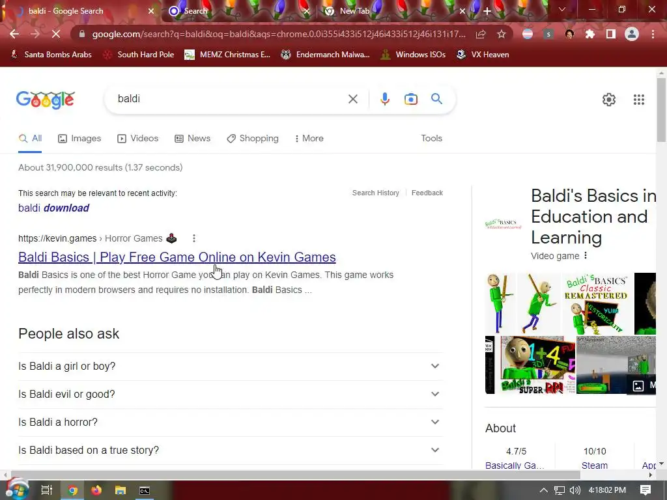Image resolution: width=667 pixels, height=500 pixels.
Task: Click the search input field containing baldi
Action: coord(230,99)
